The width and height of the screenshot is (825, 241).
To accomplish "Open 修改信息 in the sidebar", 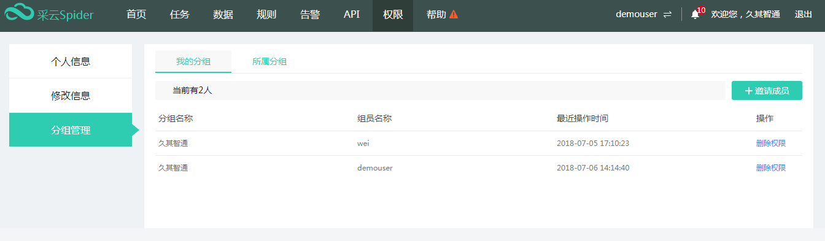I will (71, 96).
